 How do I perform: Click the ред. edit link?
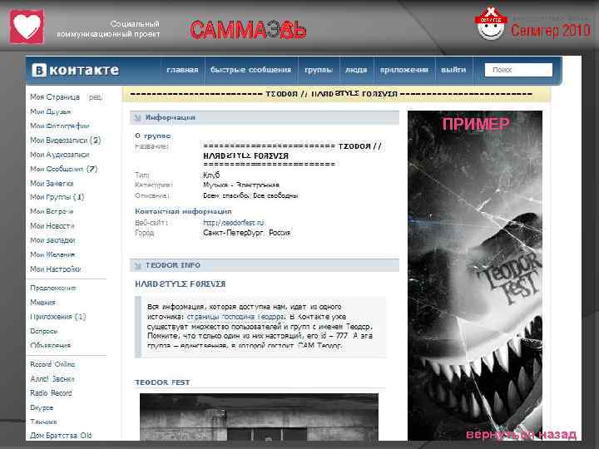click(x=96, y=97)
